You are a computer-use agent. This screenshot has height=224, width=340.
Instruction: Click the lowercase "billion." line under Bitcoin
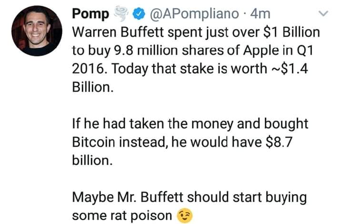(92, 160)
